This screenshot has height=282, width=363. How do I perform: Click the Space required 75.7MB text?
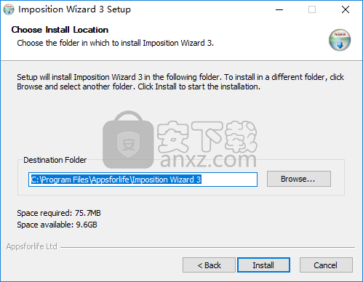pyautogui.click(x=59, y=213)
